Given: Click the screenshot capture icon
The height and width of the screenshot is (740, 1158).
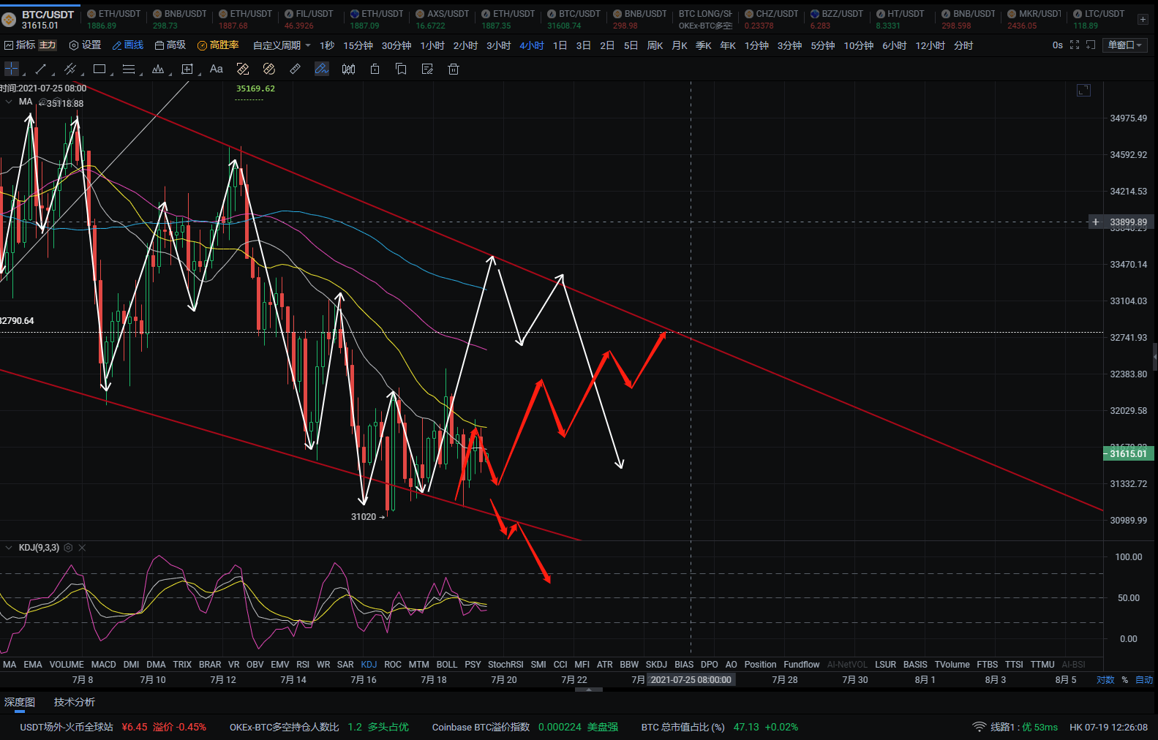Looking at the screenshot, I should point(1091,45).
